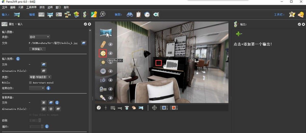Click info icon next to 输入视频
306x133 pixels.
(x=18, y=59)
